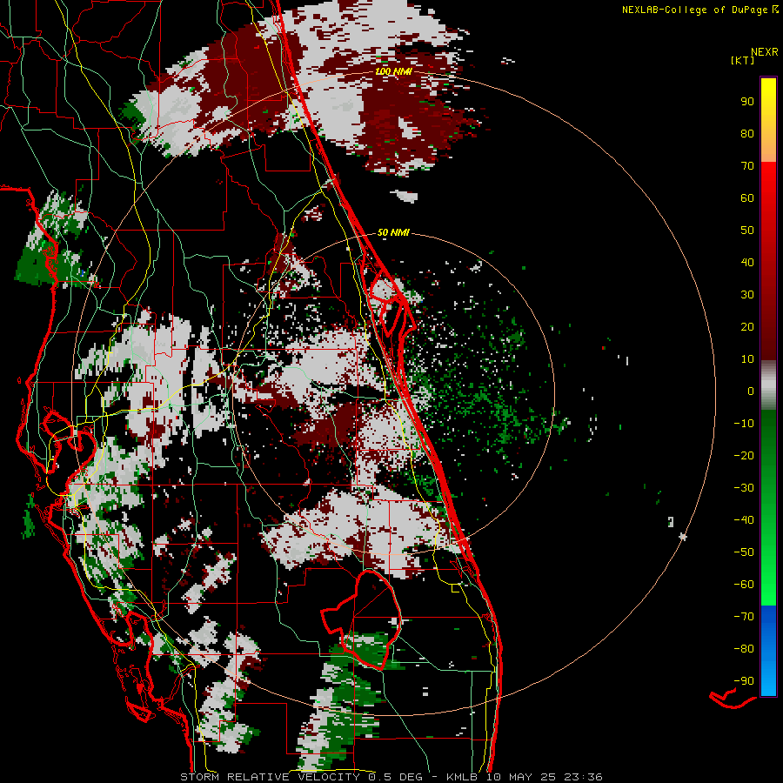Click the -20 value on velocity scale
Image resolution: width=783 pixels, height=783 pixels.
[744, 456]
